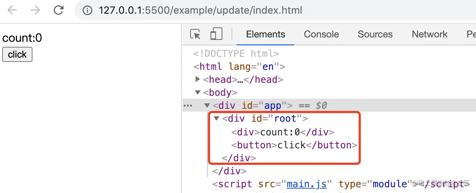Image resolution: width=476 pixels, height=193 pixels.
Task: Select the script src element row
Action: coord(341,184)
